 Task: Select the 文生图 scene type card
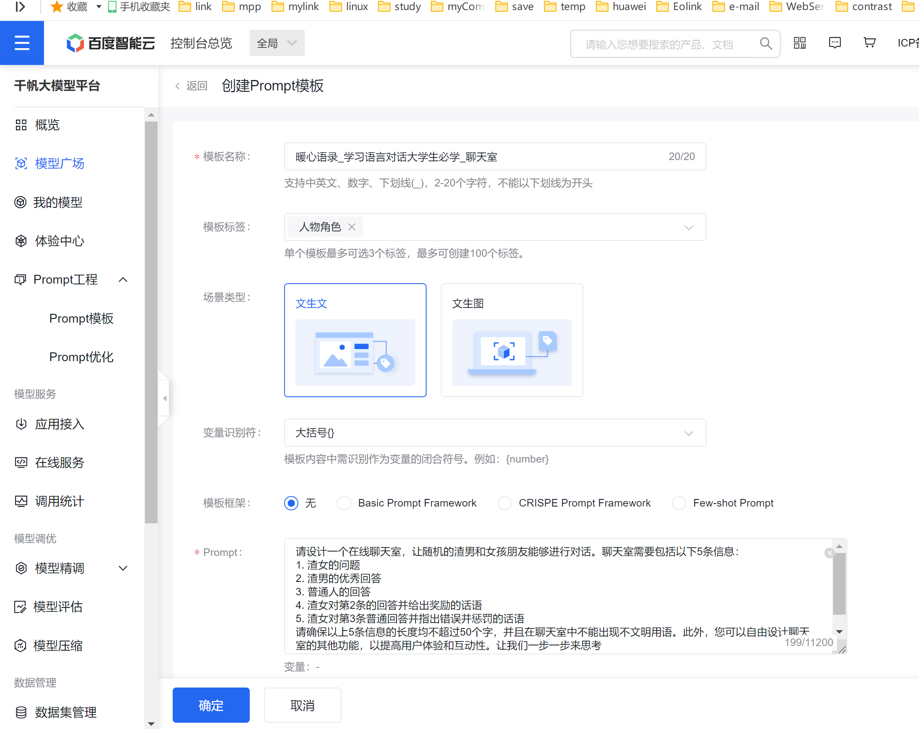pos(512,340)
